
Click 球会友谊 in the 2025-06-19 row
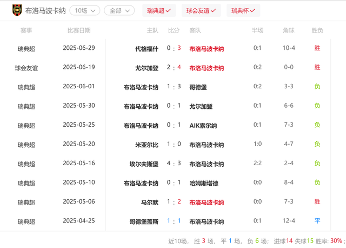pyautogui.click(x=26, y=68)
